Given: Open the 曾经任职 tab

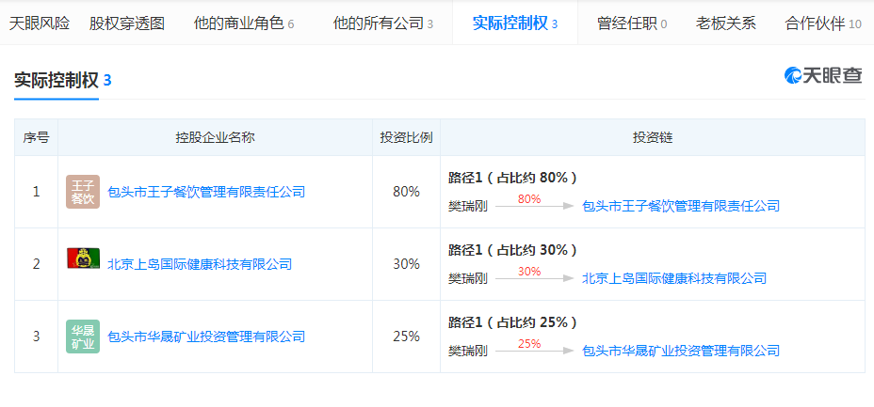Looking at the screenshot, I should coord(632,23).
